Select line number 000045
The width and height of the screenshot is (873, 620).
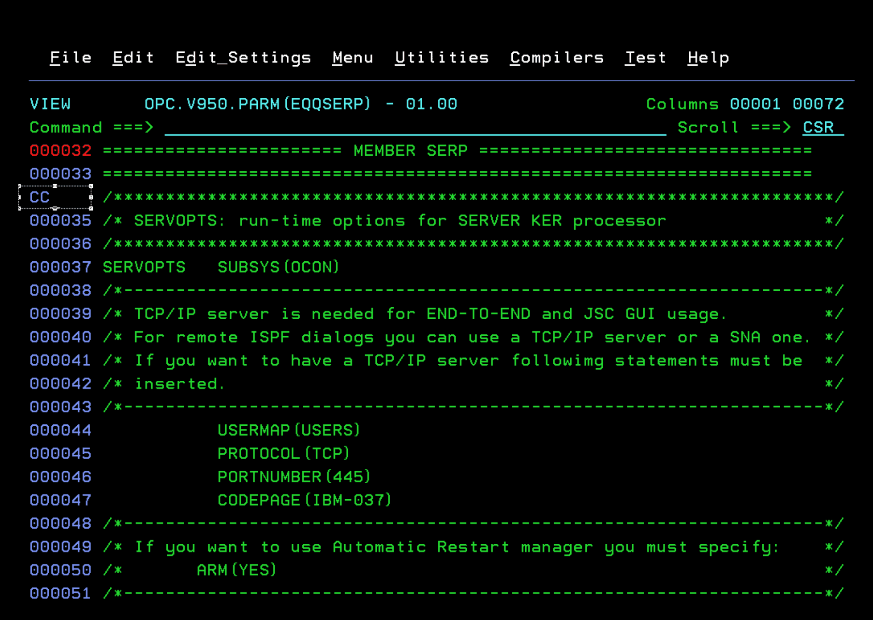coord(61,454)
